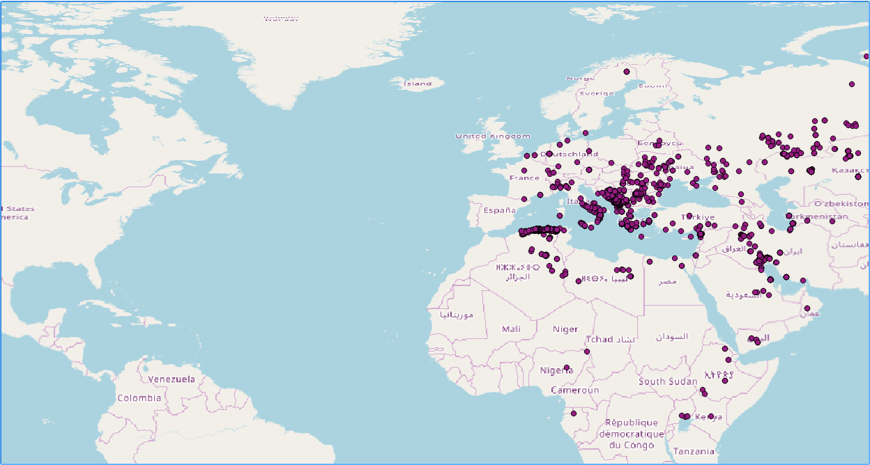This screenshot has width=870, height=465.
Task: Click the lone data point in northern Sweden
Action: point(627,72)
